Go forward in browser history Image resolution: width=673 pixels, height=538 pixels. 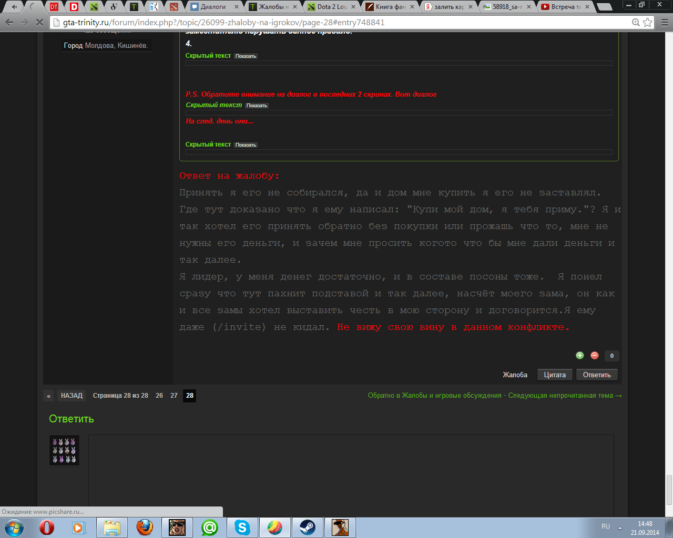pos(24,23)
